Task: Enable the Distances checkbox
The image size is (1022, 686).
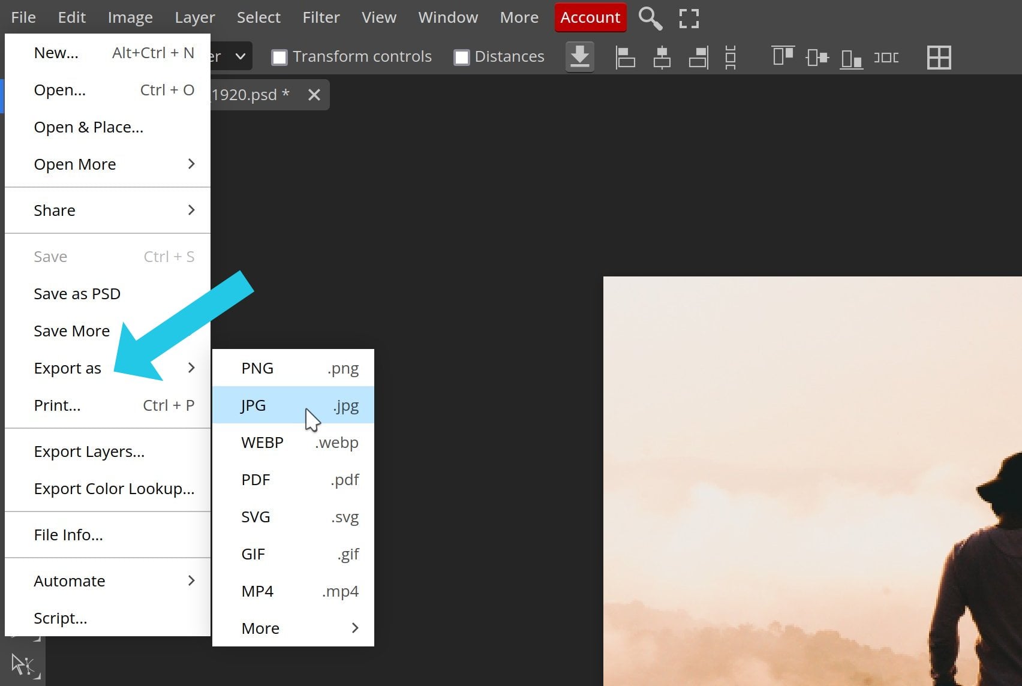Action: (x=461, y=56)
